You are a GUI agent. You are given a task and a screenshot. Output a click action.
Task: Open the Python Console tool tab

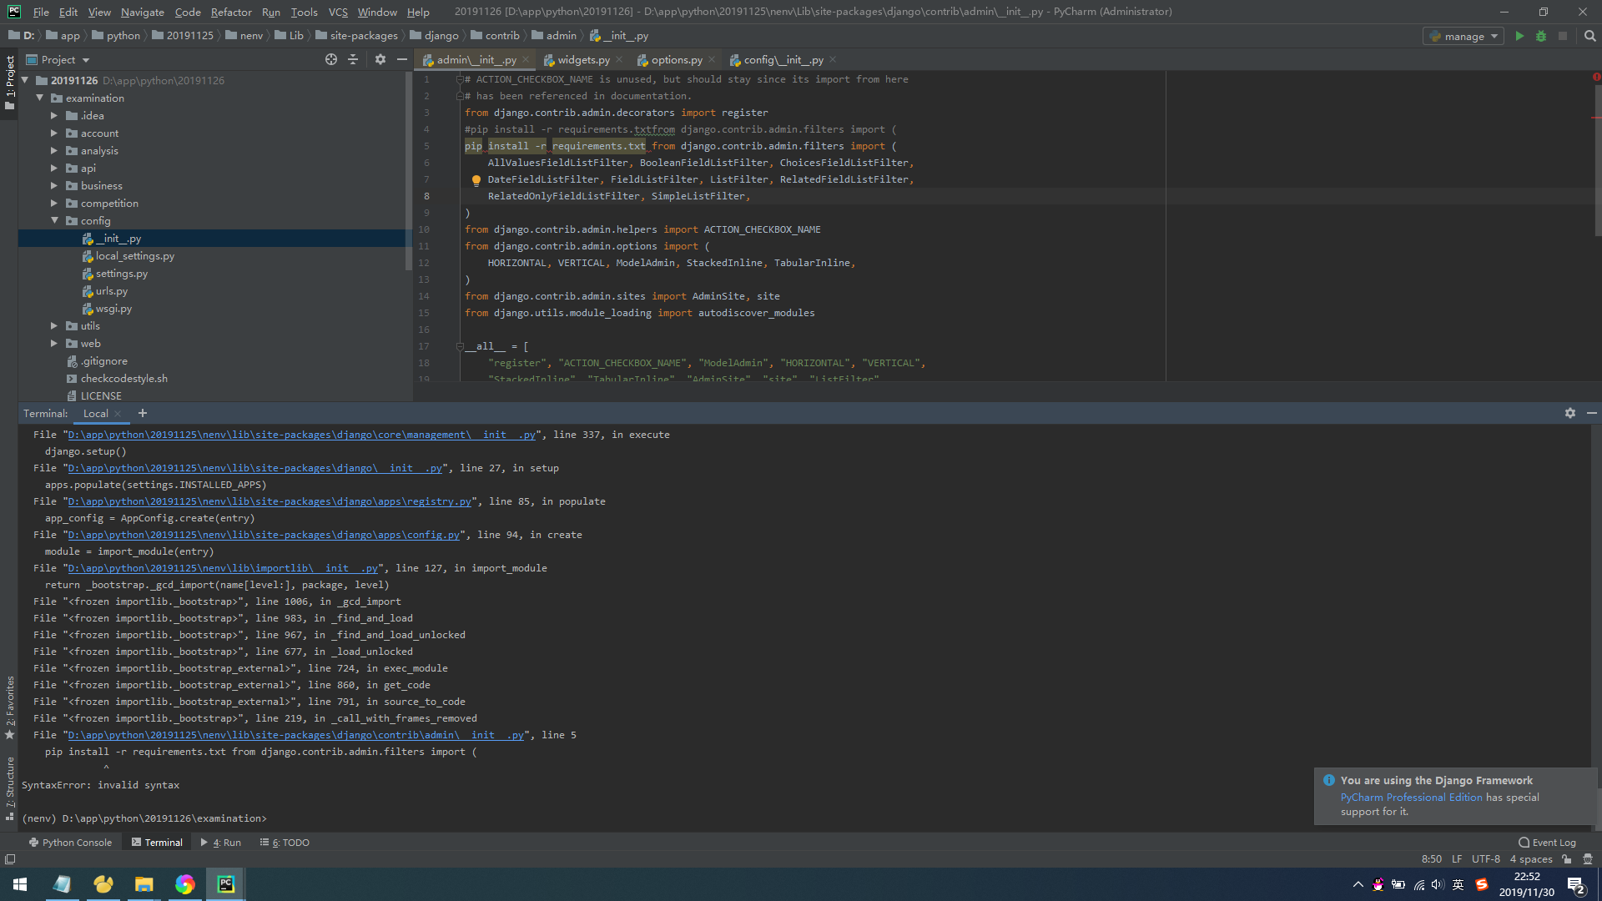(x=70, y=842)
